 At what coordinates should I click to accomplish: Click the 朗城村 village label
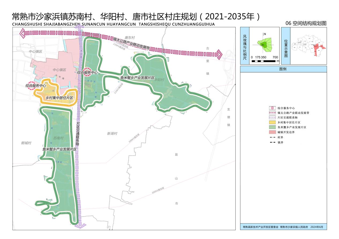pyautogui.click(x=26, y=143)
